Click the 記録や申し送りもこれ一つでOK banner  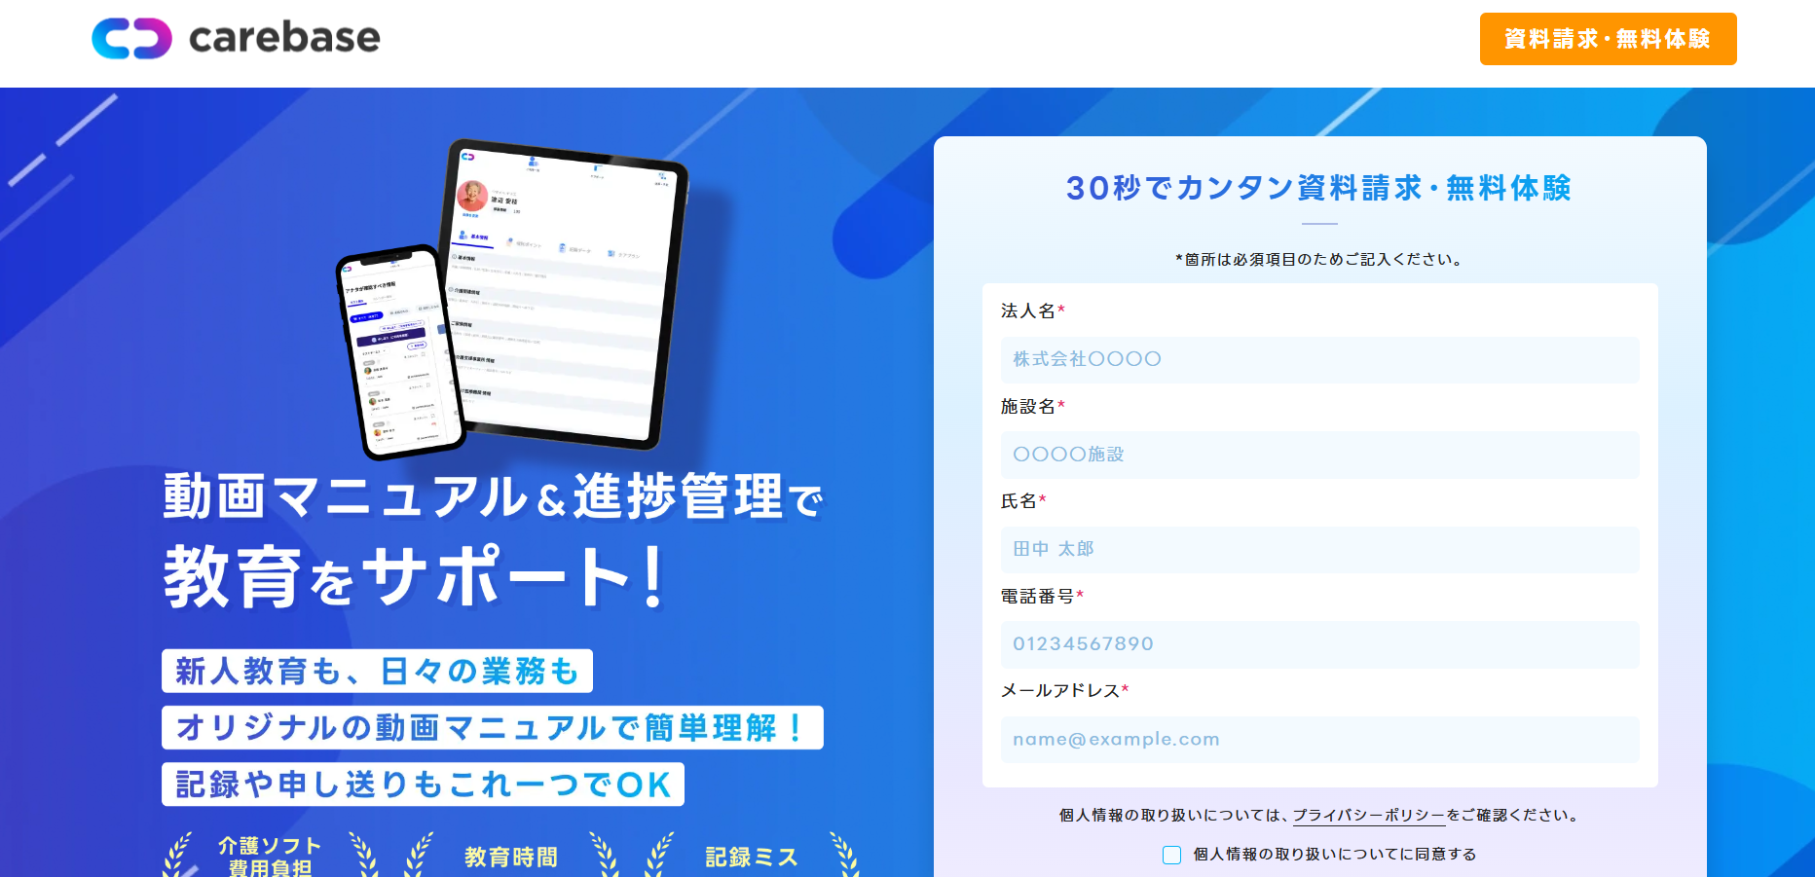(x=423, y=785)
